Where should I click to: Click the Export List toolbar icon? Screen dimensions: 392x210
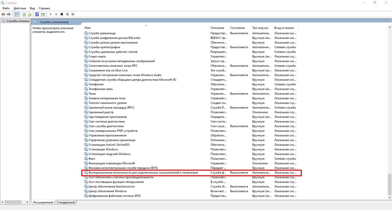pyautogui.click(x=29, y=14)
